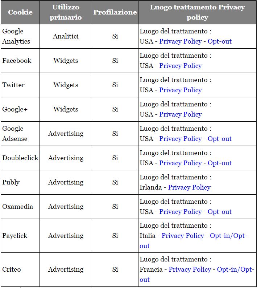This screenshot has width=257, height=288.
Task: Open Twitter Privacy Policy link
Action: pyautogui.click(x=181, y=90)
